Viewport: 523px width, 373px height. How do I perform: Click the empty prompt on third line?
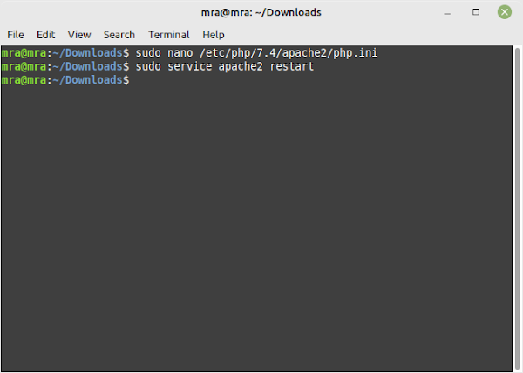pyautogui.click(x=65, y=80)
